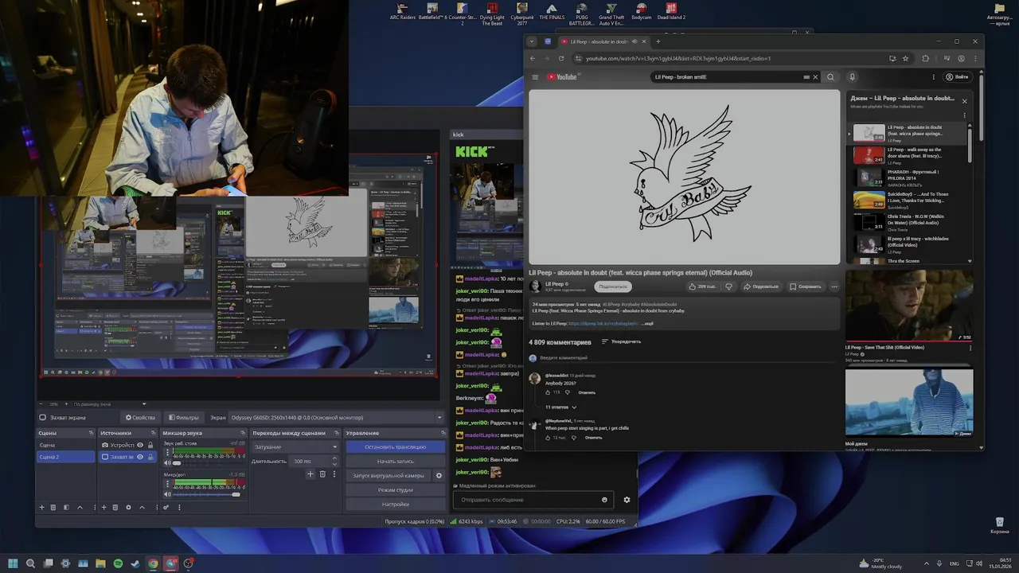Image resolution: width=1019 pixels, height=573 pixels.
Task: Select Сцена 2 in Scenes list
Action: click(65, 457)
